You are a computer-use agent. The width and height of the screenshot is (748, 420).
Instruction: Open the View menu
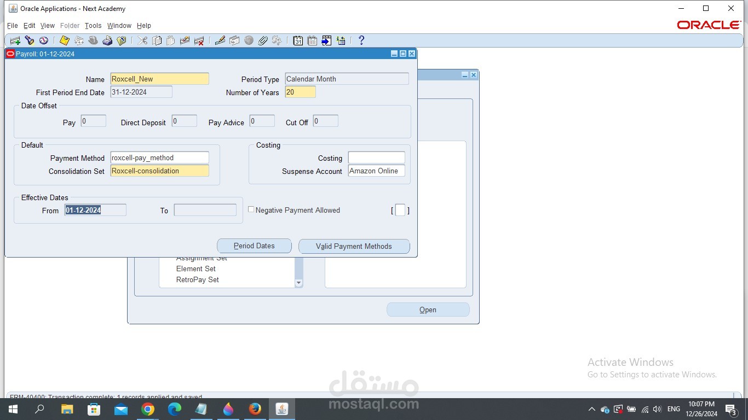48,26
